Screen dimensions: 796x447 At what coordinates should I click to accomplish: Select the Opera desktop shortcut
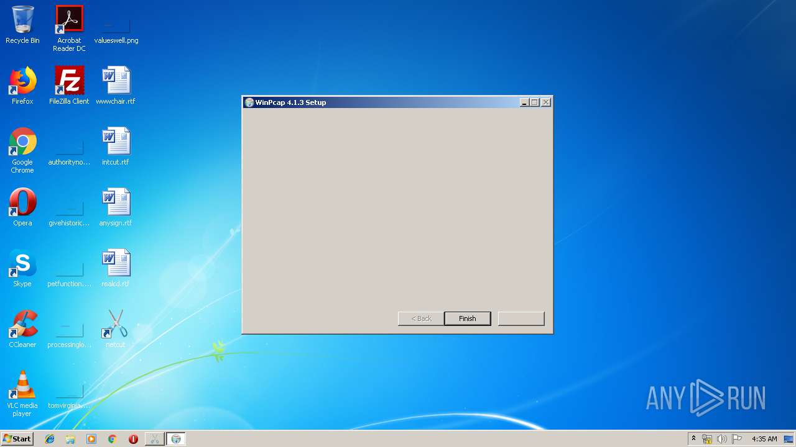[x=22, y=207]
